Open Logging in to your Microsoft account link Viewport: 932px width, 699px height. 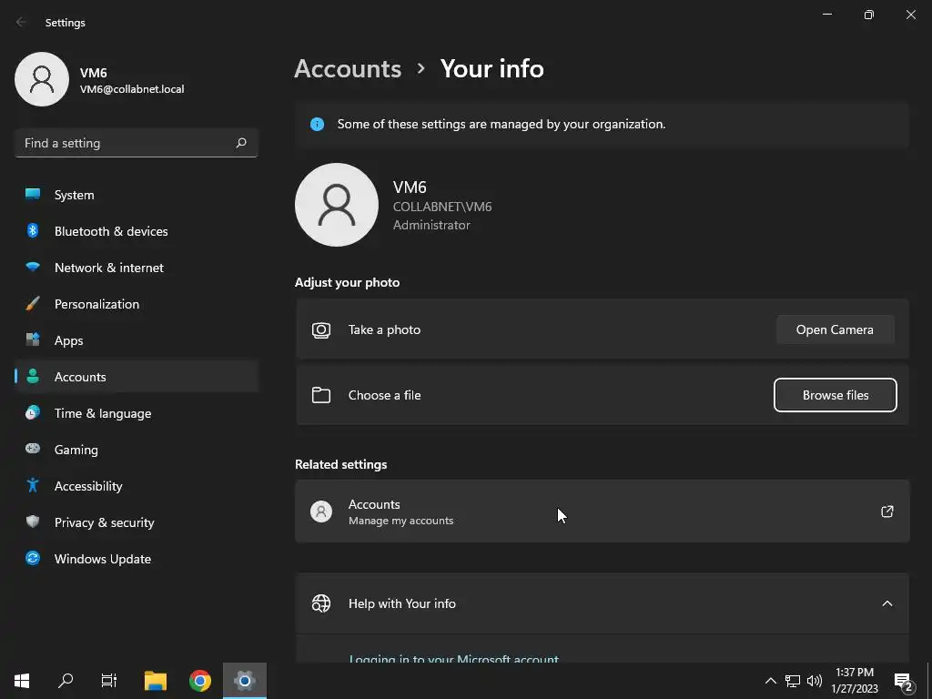[x=453, y=659]
